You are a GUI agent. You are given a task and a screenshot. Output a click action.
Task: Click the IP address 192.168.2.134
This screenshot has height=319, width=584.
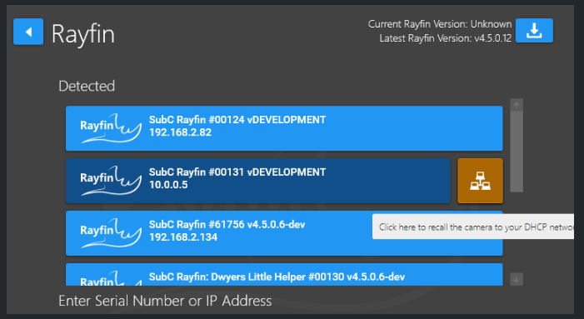[x=183, y=237]
